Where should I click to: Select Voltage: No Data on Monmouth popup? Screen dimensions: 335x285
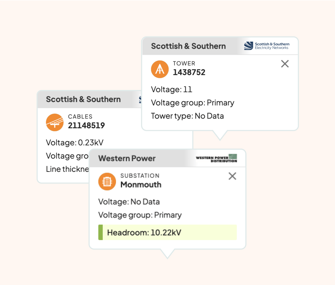click(129, 202)
